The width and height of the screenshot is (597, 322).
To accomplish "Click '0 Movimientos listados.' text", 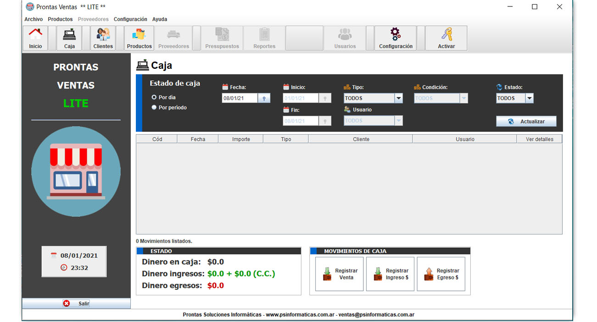I will point(164,241).
